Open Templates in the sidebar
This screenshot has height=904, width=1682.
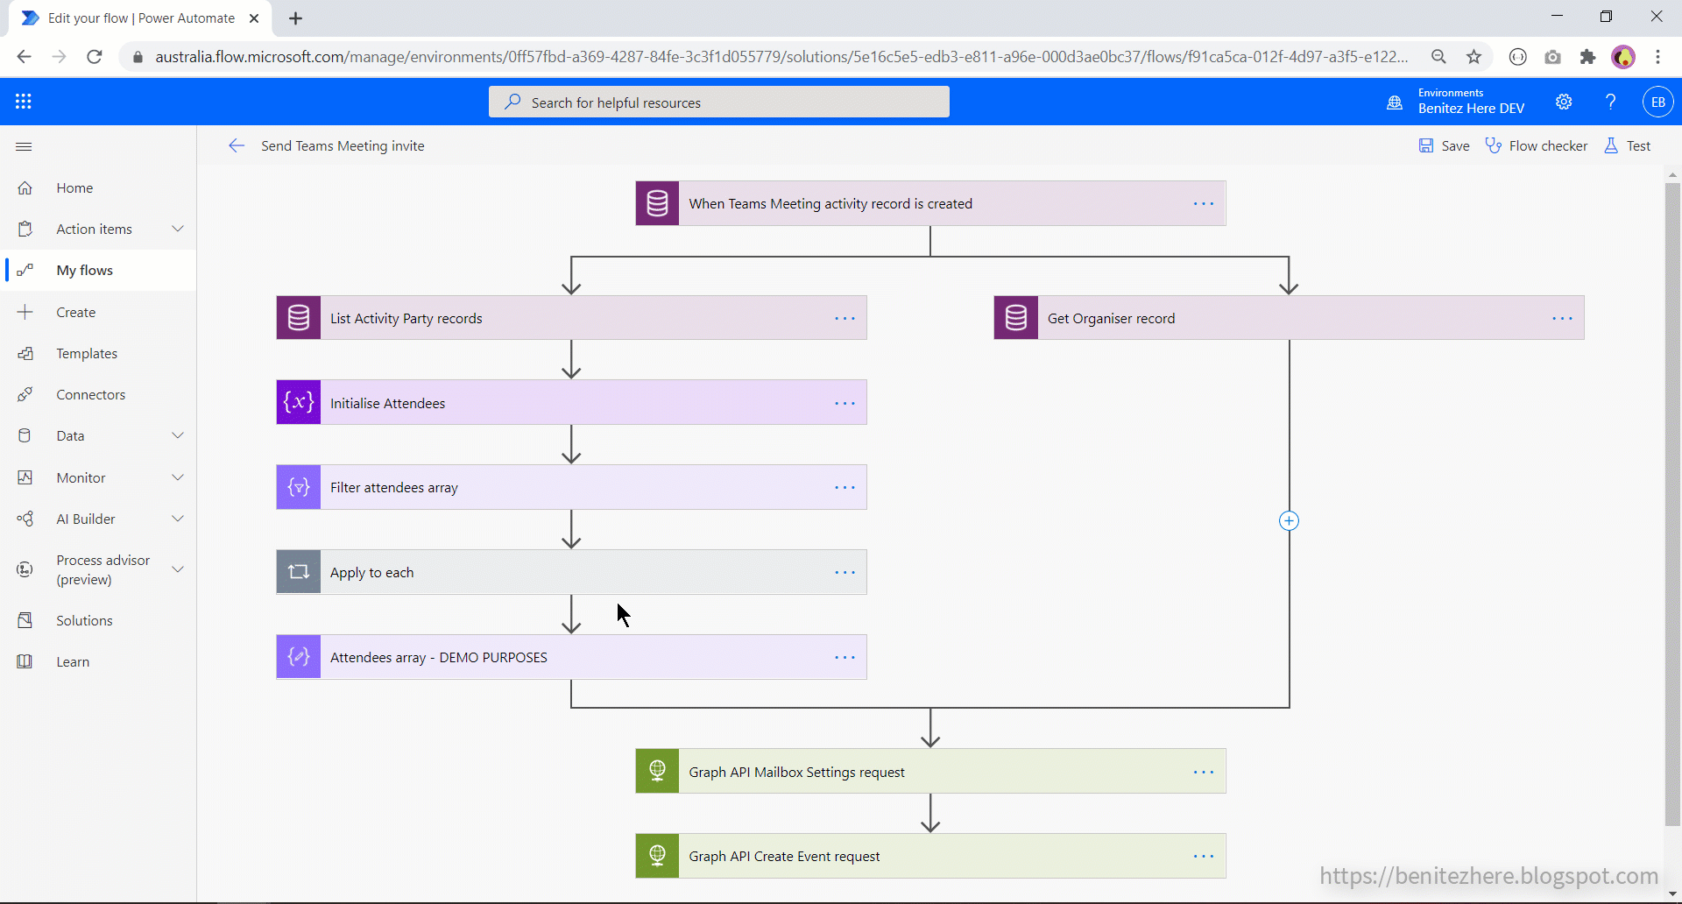(x=98, y=353)
